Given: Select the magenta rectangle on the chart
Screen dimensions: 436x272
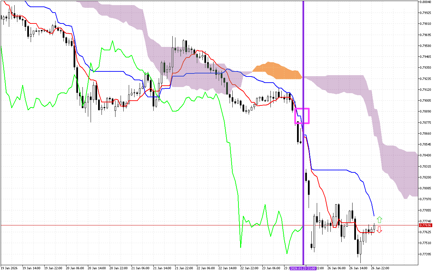Looking at the screenshot, I should point(302,109).
